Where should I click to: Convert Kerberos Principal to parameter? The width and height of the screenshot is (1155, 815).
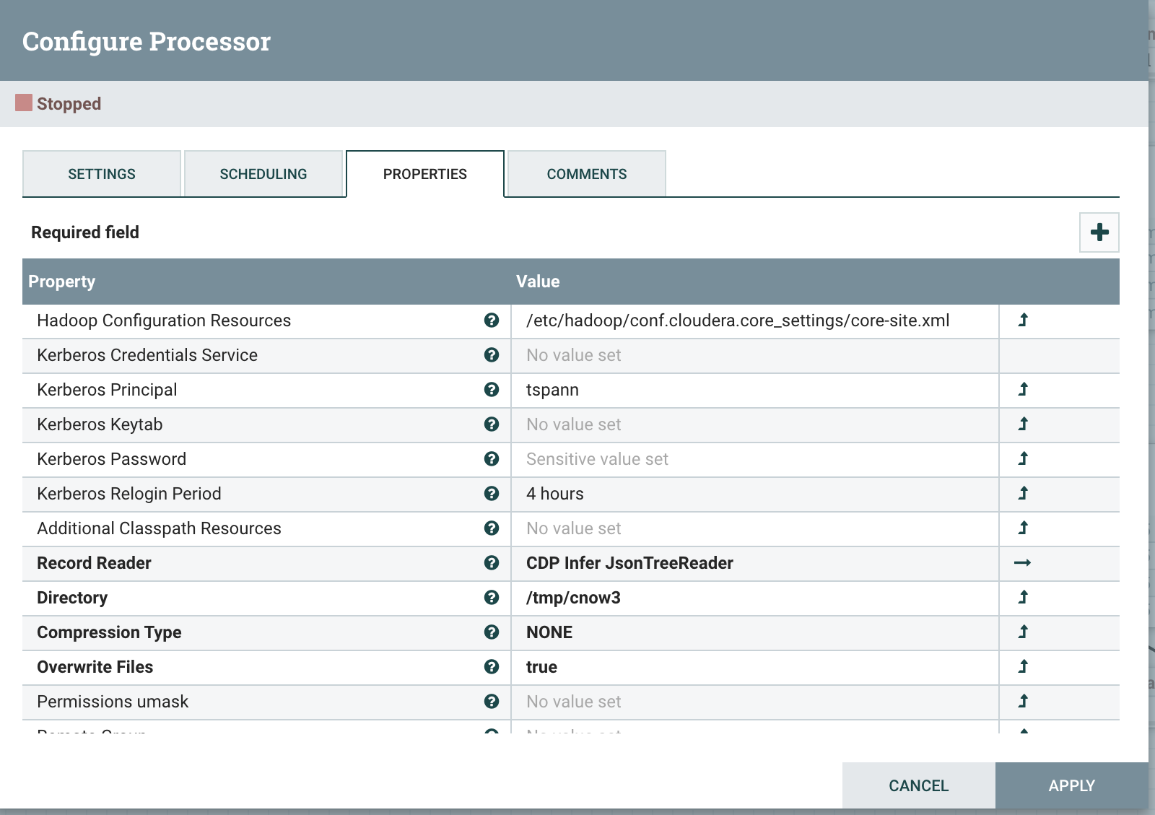pyautogui.click(x=1023, y=389)
